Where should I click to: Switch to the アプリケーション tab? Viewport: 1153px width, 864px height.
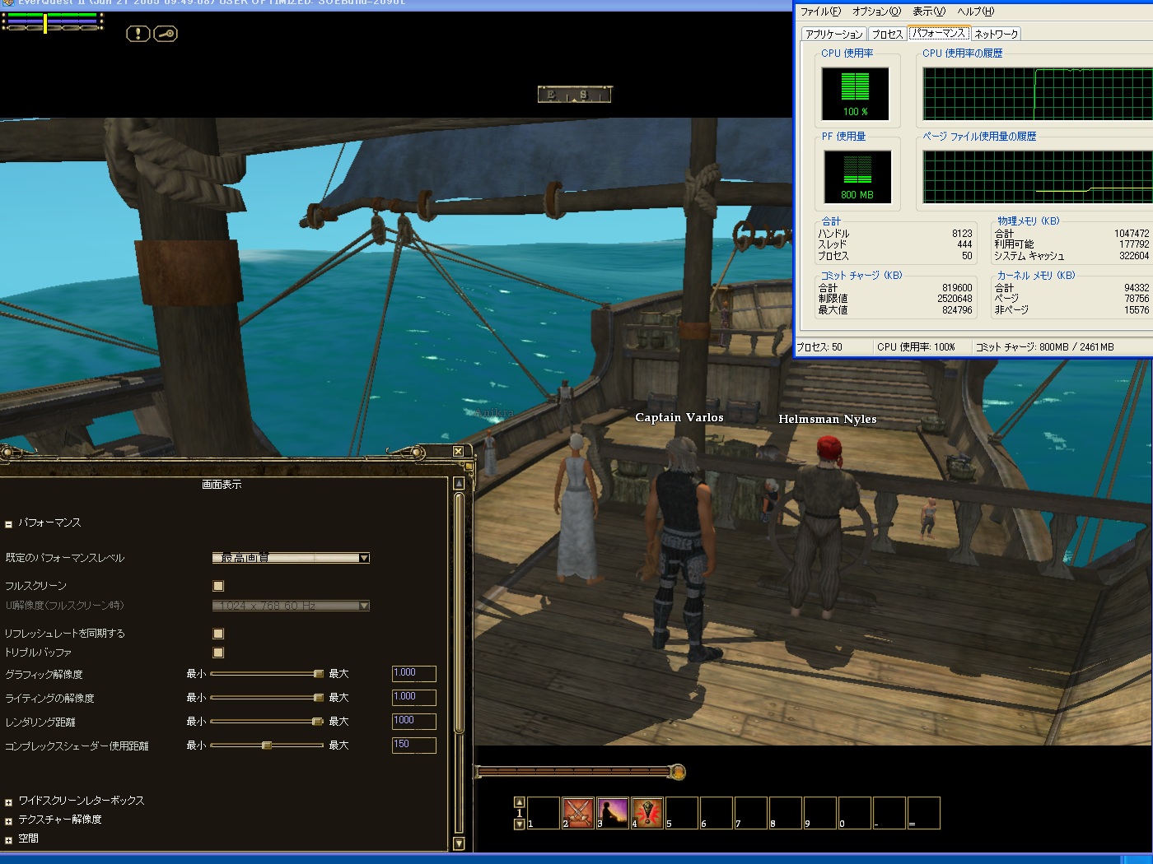833,34
